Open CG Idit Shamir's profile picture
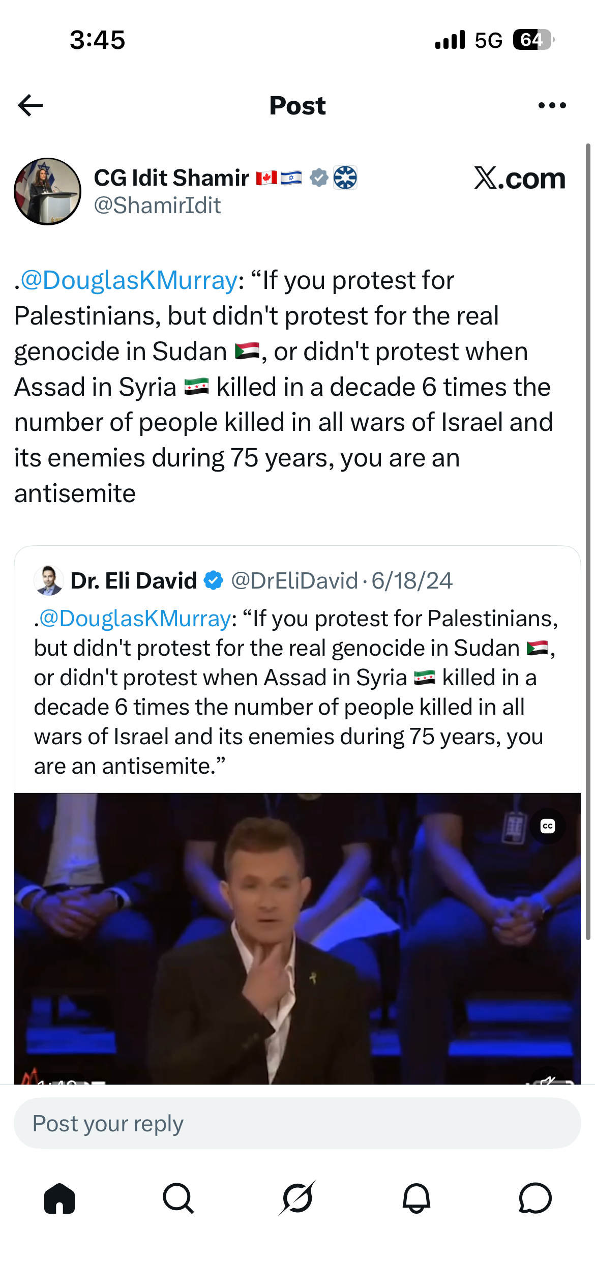595x1288 pixels. pyautogui.click(x=47, y=191)
